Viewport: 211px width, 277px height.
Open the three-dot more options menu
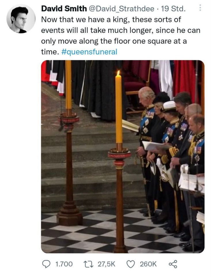200,8
